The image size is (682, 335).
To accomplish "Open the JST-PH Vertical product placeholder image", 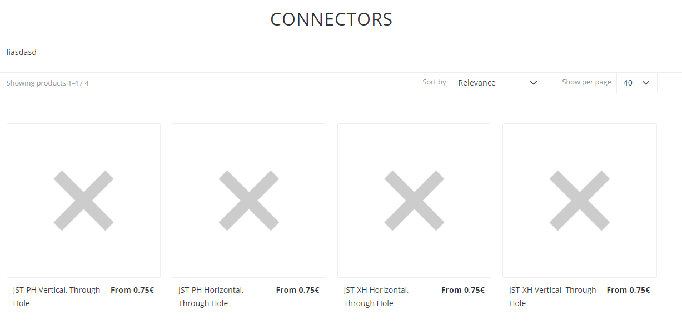I will (83, 201).
